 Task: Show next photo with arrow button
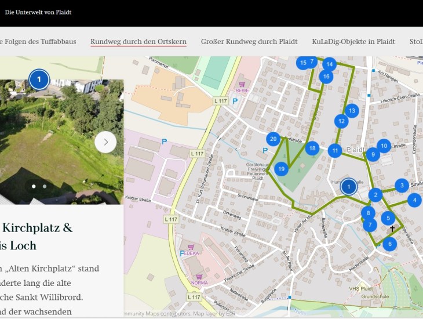click(105, 142)
